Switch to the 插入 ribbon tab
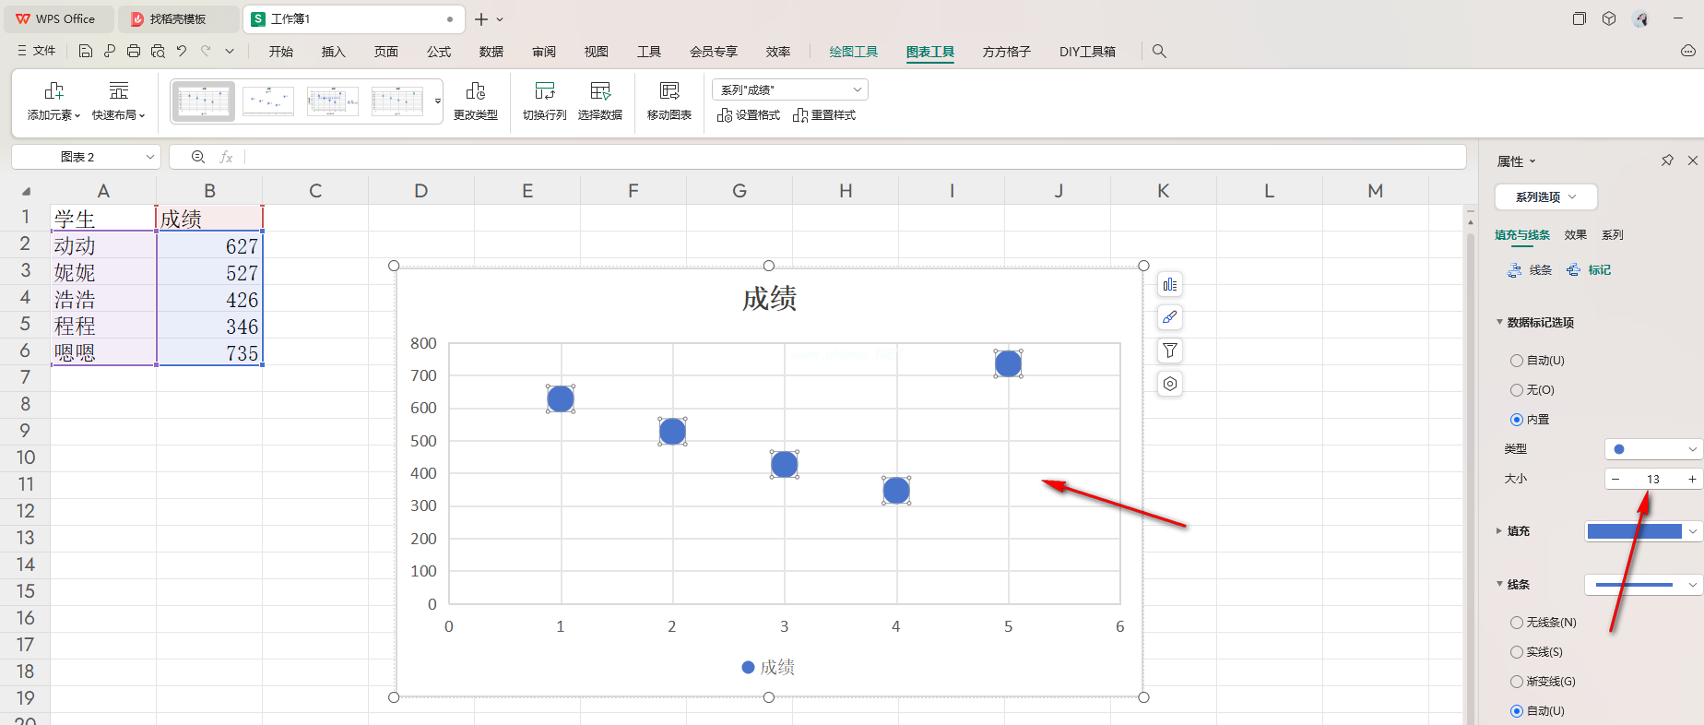Image resolution: width=1704 pixels, height=725 pixels. point(333,52)
